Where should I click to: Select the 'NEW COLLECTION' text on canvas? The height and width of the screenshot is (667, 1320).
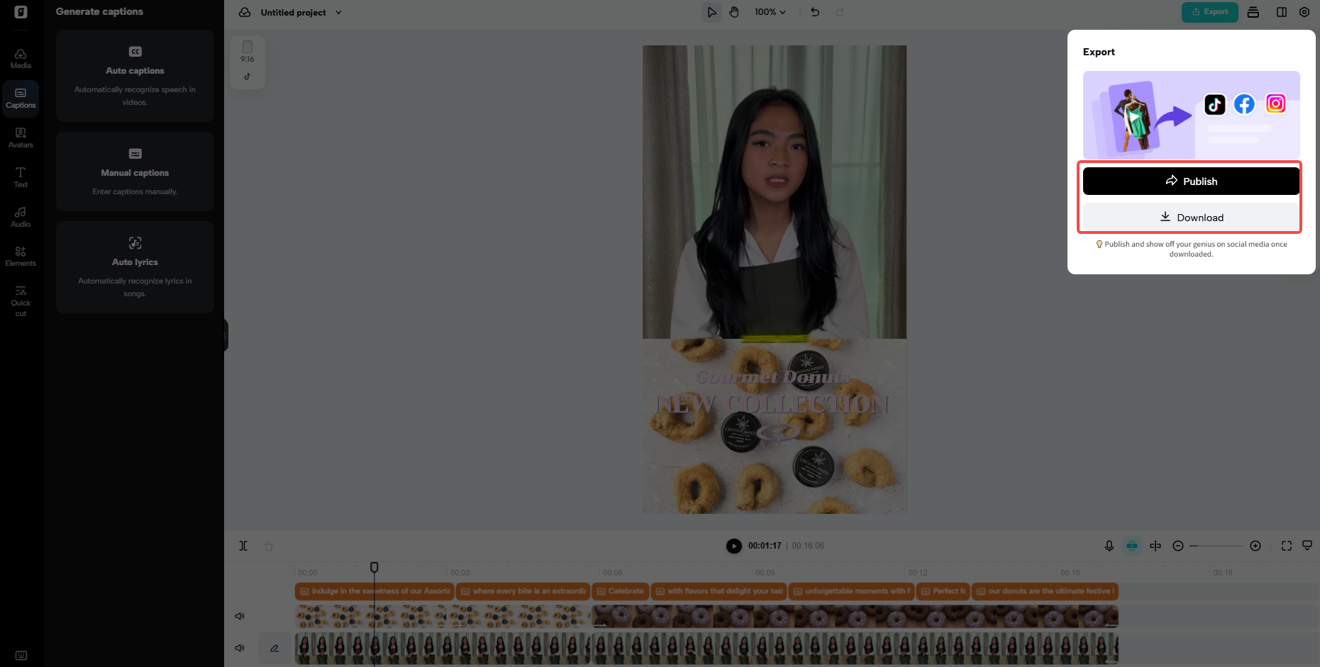click(772, 405)
